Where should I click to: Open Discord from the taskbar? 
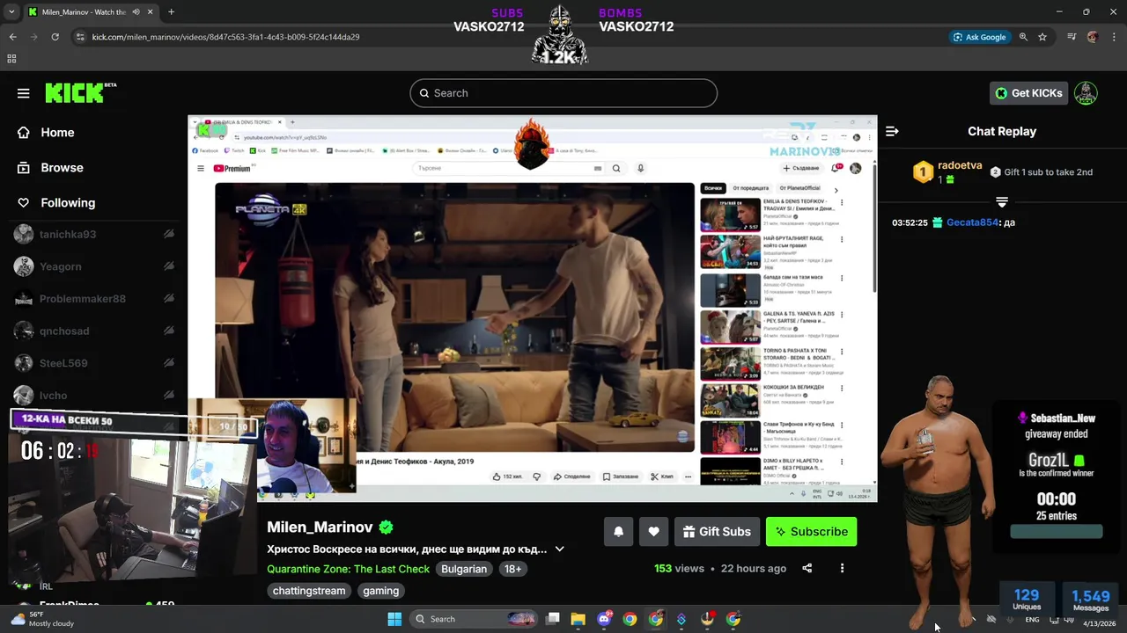click(x=604, y=619)
